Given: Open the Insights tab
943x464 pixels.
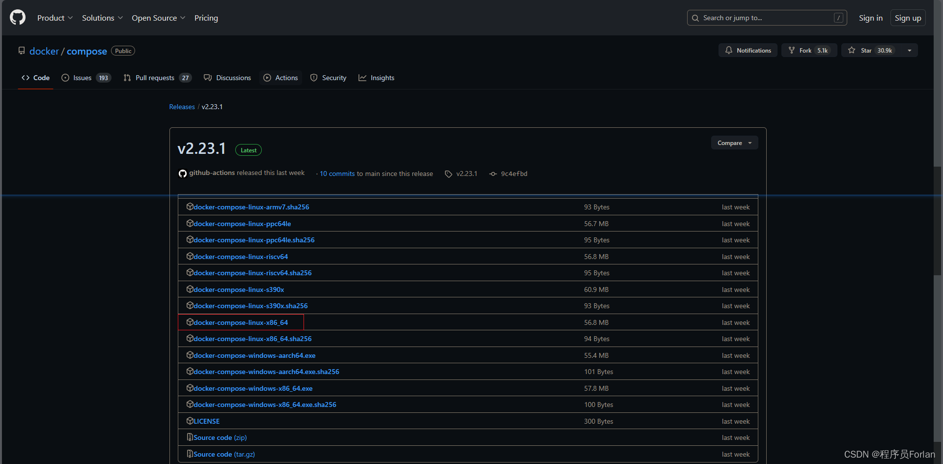Looking at the screenshot, I should pos(376,78).
